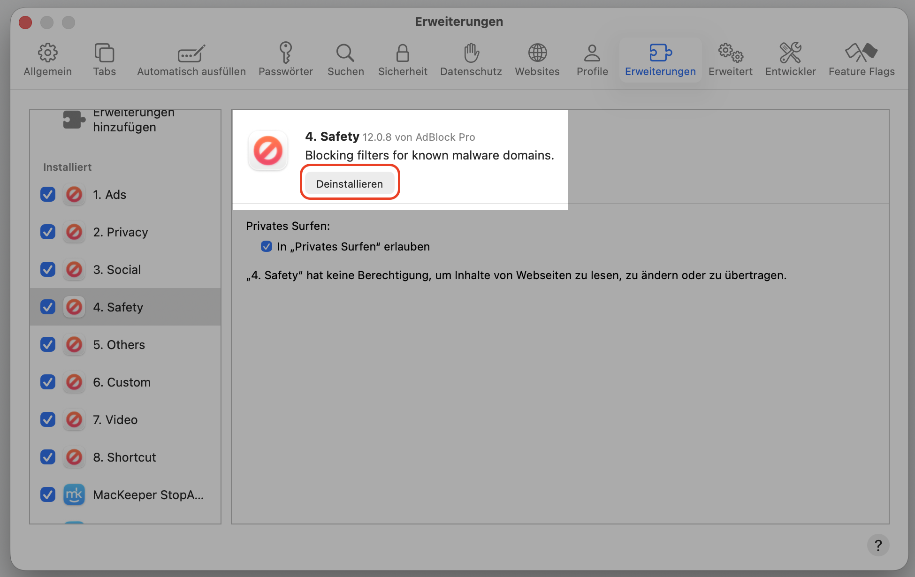The width and height of the screenshot is (915, 577).
Task: Click the 4. Safety title in details
Action: pyautogui.click(x=332, y=137)
